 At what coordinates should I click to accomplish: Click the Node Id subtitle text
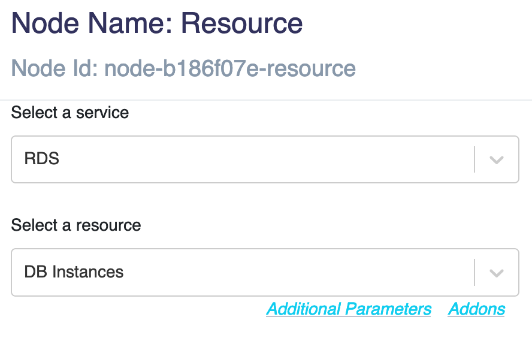[183, 68]
